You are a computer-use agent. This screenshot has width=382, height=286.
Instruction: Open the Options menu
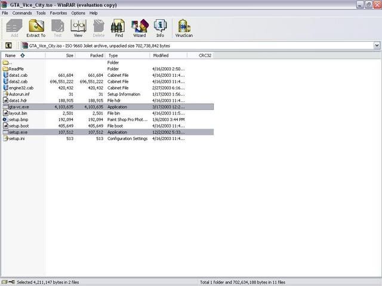tap(78, 13)
